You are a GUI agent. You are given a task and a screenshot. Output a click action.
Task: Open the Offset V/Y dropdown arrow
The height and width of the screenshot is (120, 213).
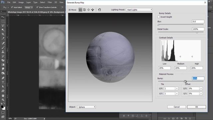pyautogui.click(x=201, y=93)
